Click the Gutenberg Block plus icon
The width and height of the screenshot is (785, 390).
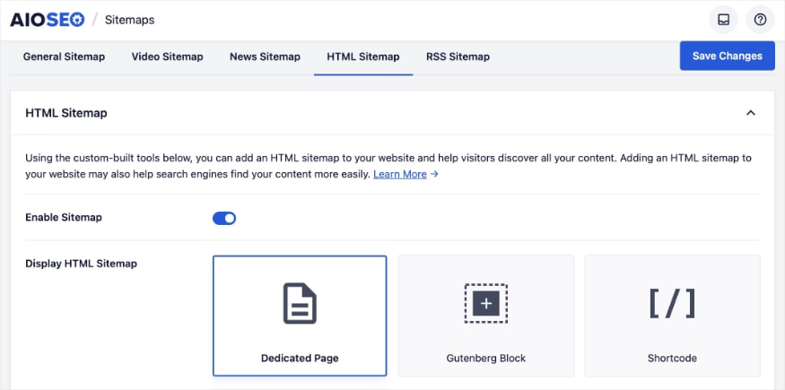(x=485, y=304)
